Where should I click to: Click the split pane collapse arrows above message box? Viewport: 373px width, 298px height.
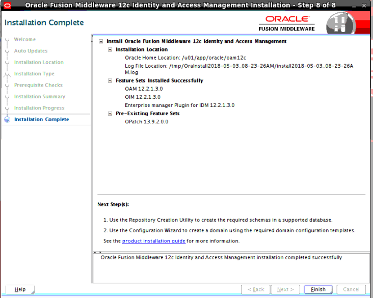97,252
